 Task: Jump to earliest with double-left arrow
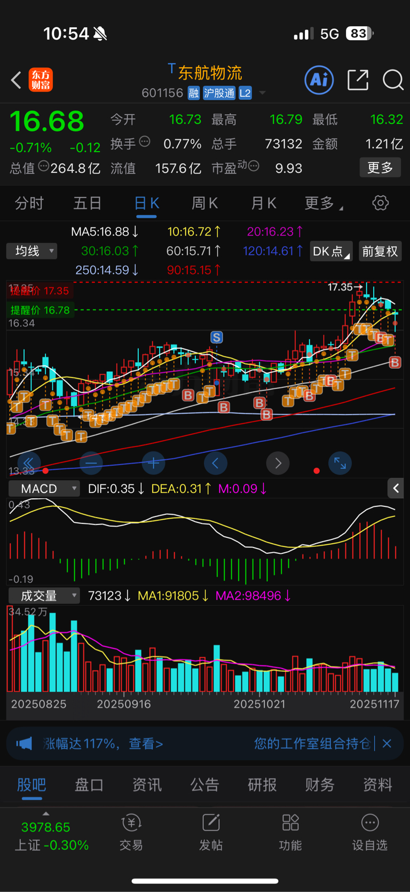[x=29, y=463]
